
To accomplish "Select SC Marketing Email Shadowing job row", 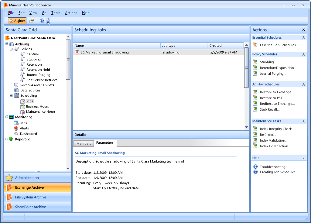I will tap(159, 52).
